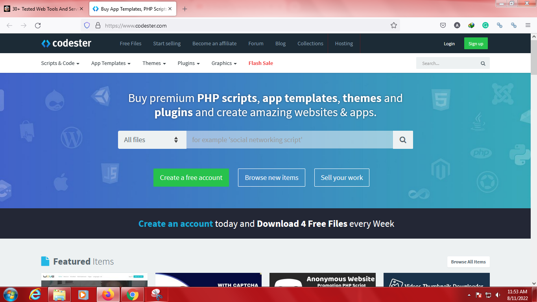Expand the Graphics dropdown
The width and height of the screenshot is (537, 302).
[224, 63]
